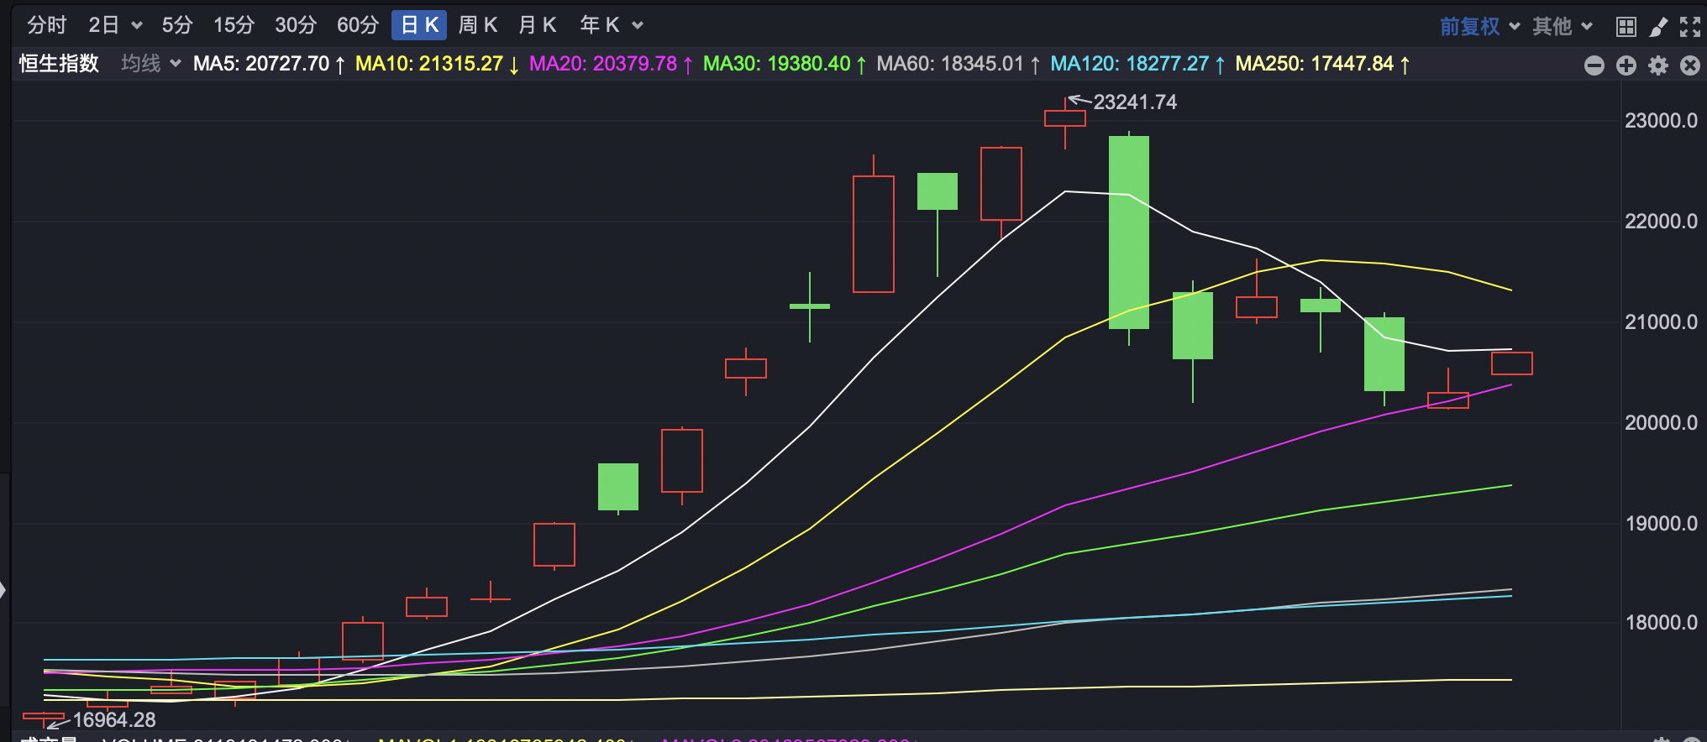Click the brush drawing tool icon
Viewport: 1707px width, 742px height.
pyautogui.click(x=1658, y=27)
